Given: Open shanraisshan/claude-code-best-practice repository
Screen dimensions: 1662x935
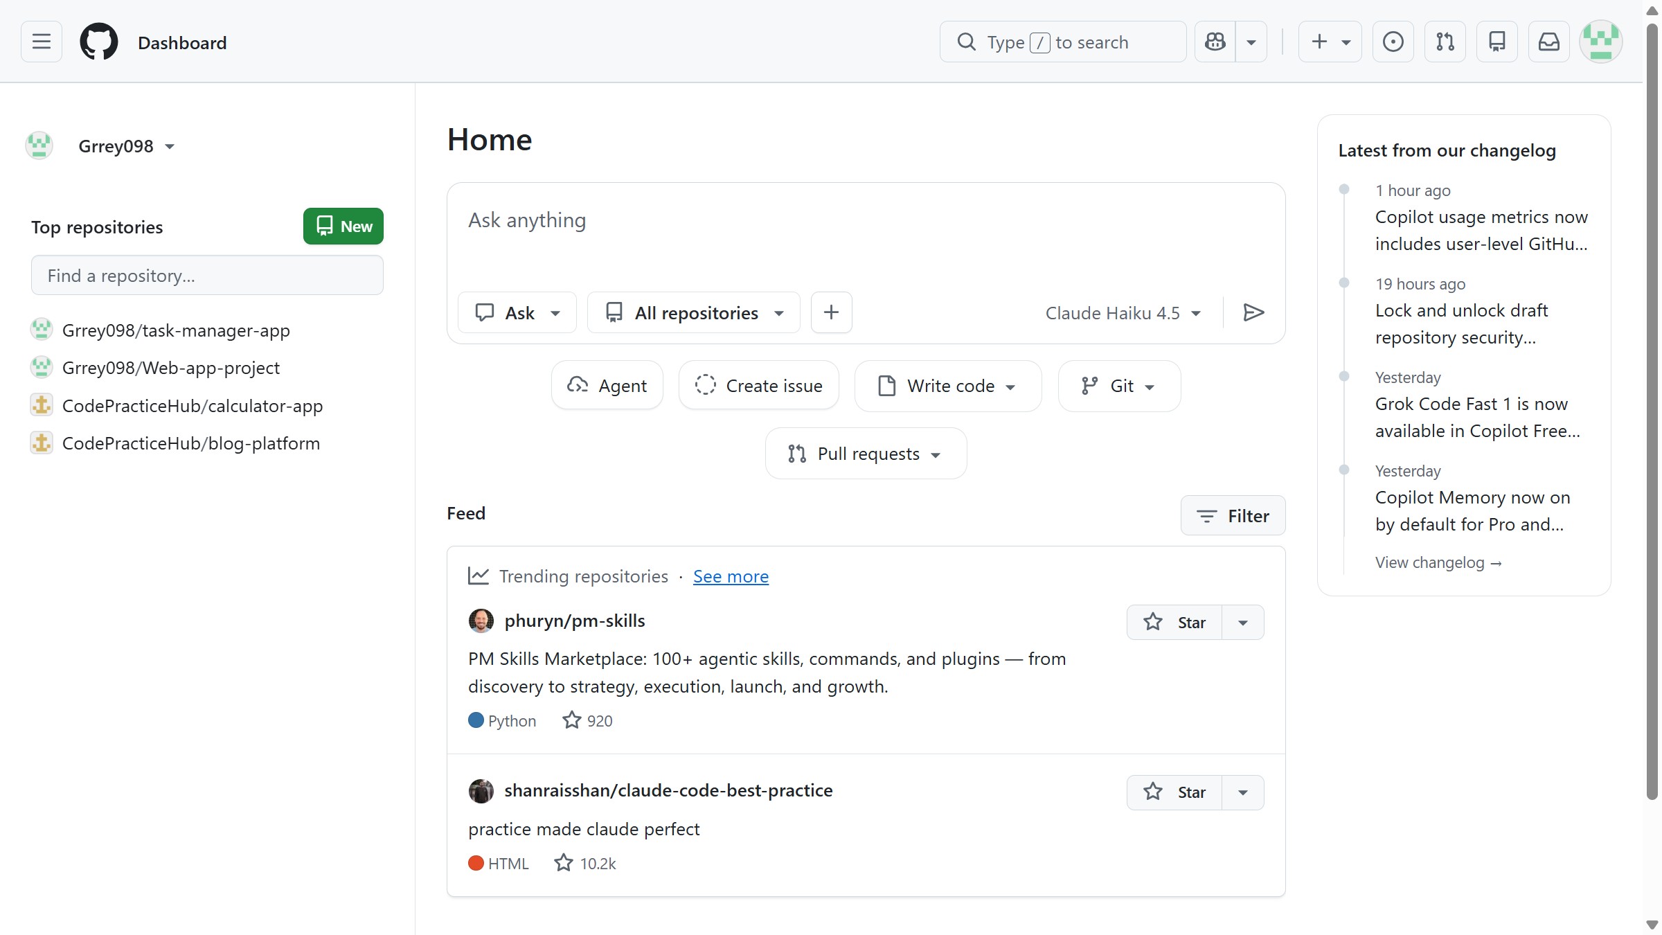Looking at the screenshot, I should pyautogui.click(x=668, y=790).
